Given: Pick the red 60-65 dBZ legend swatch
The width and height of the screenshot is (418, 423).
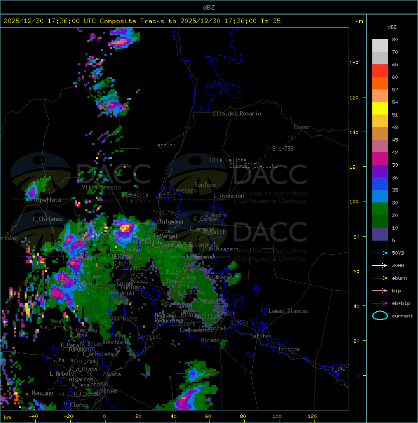Looking at the screenshot, I should coord(380,71).
